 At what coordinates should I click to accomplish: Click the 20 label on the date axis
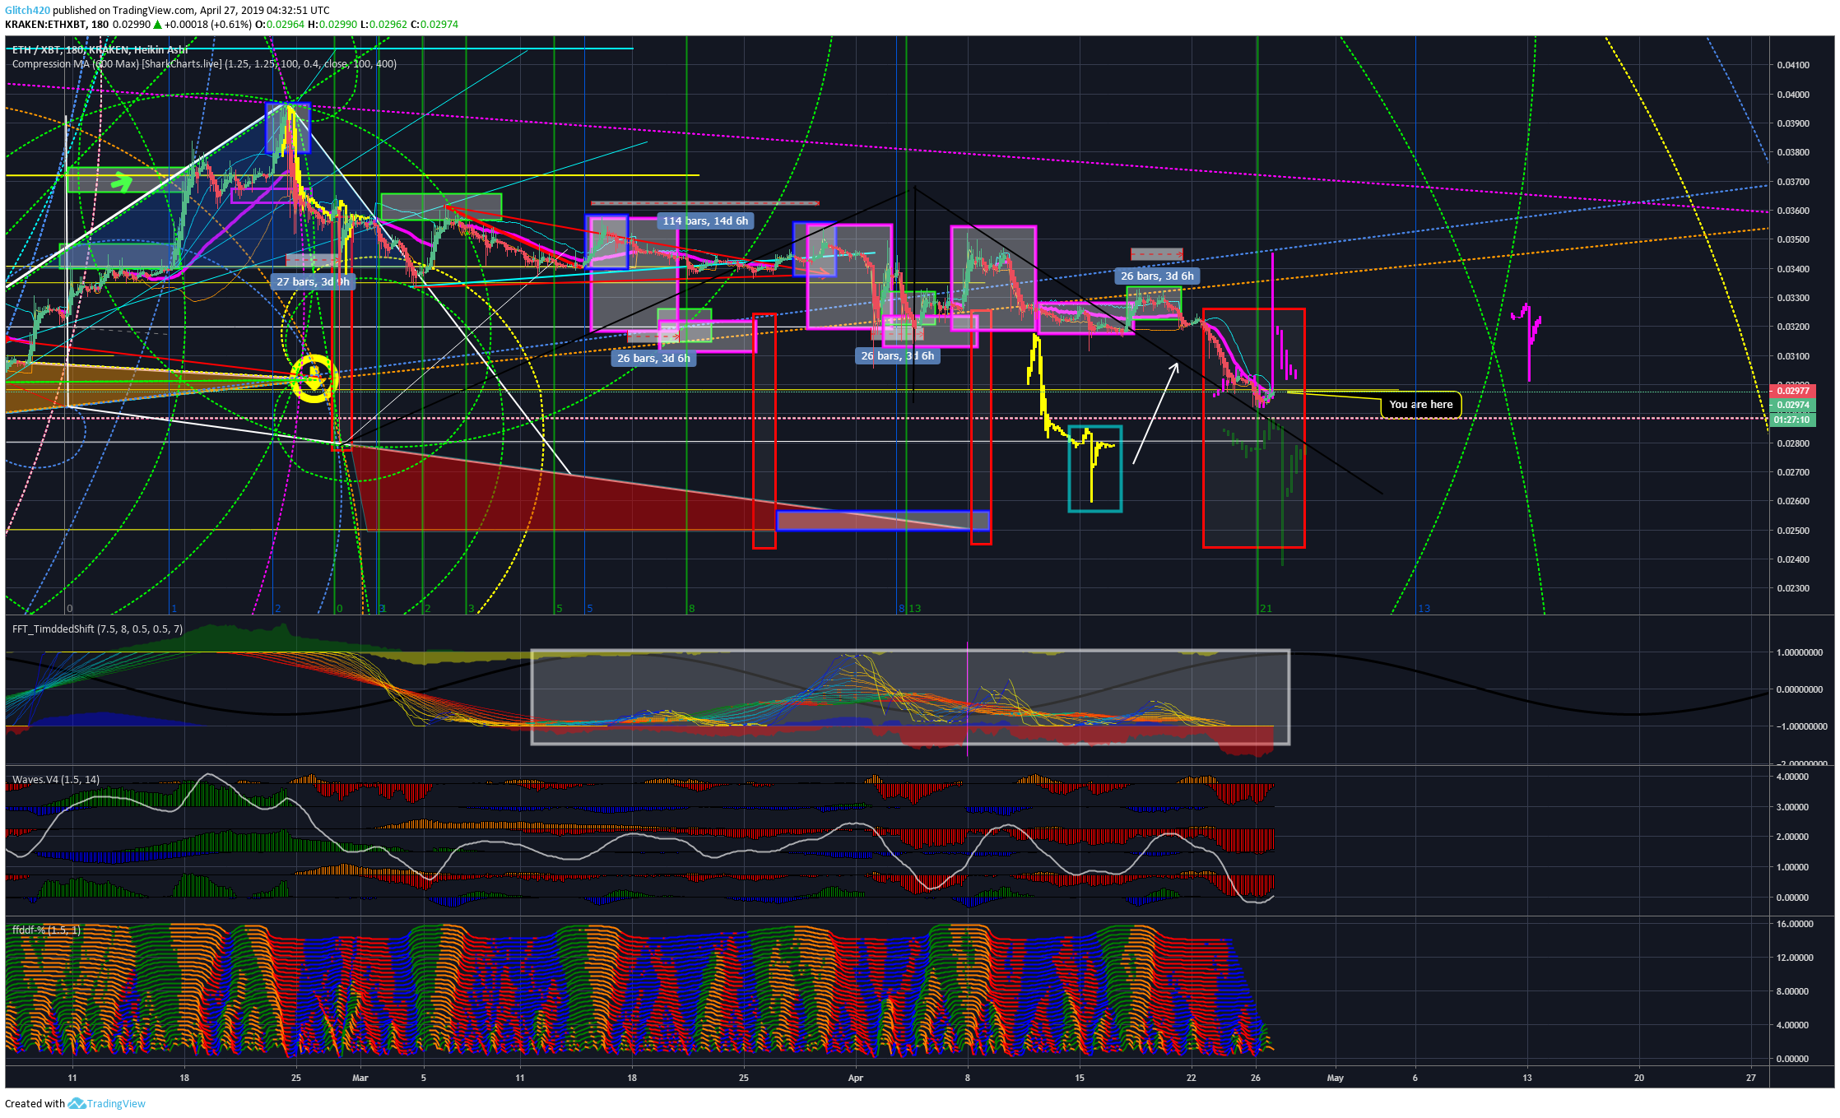click(x=1639, y=1078)
